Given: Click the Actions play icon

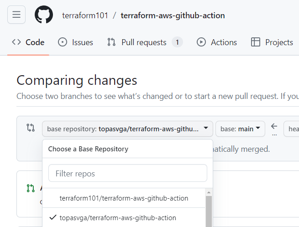Looking at the screenshot, I should (x=201, y=42).
